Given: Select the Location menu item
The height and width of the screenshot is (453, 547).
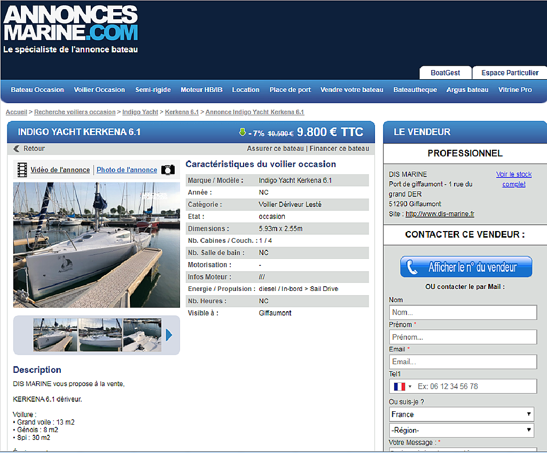Looking at the screenshot, I should (x=246, y=90).
